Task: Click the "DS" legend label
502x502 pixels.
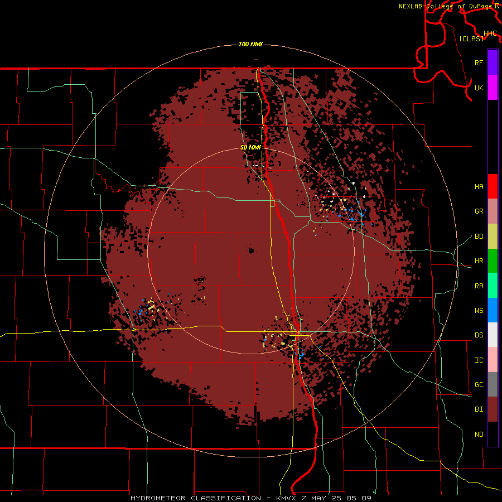Action: pos(479,335)
